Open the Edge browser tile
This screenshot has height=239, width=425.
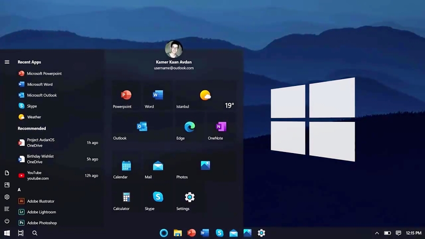[x=189, y=128]
